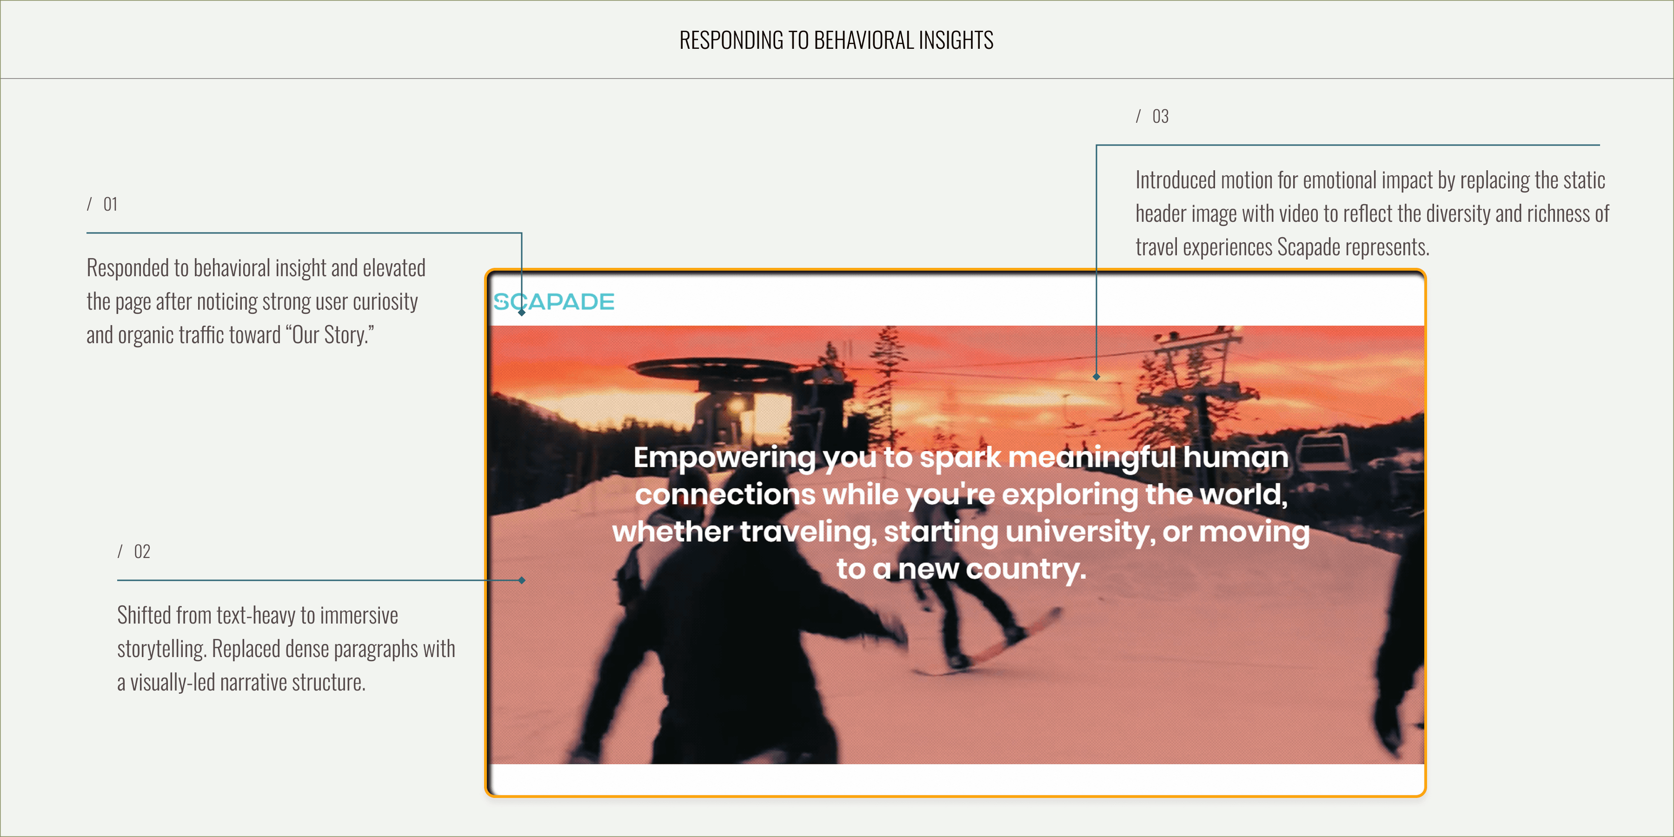Click the diamond marker ending line 02

point(522,580)
